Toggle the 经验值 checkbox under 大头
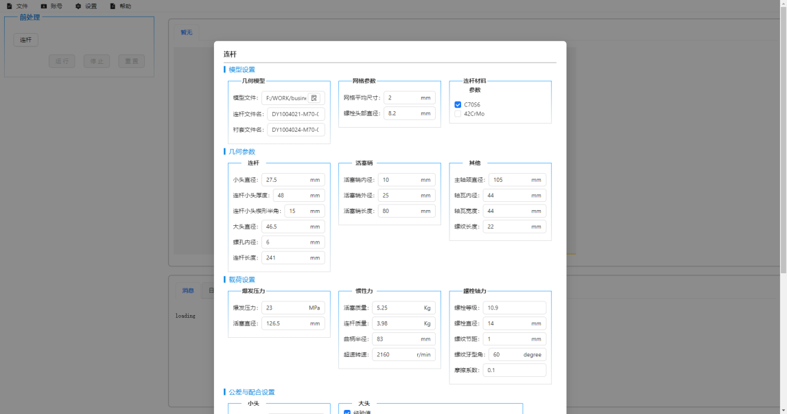This screenshot has width=787, height=414. click(347, 412)
